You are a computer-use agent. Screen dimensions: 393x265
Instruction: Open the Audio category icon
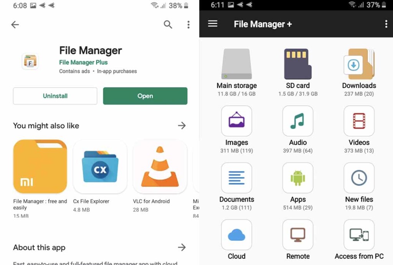click(297, 121)
